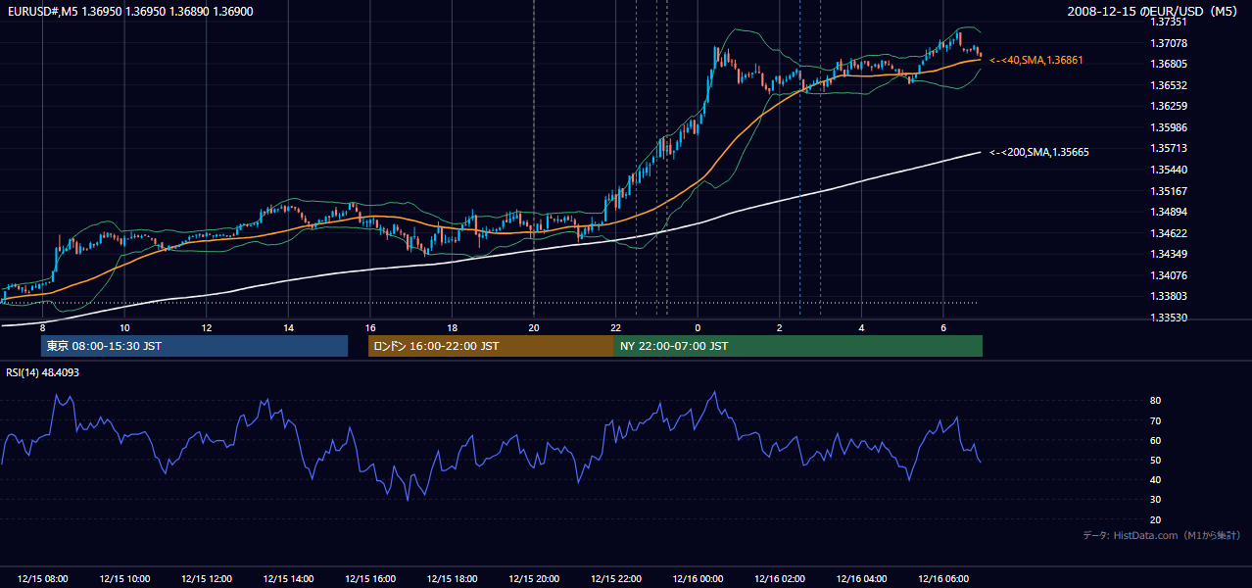Click price axis label 1.36259

coord(1171,106)
